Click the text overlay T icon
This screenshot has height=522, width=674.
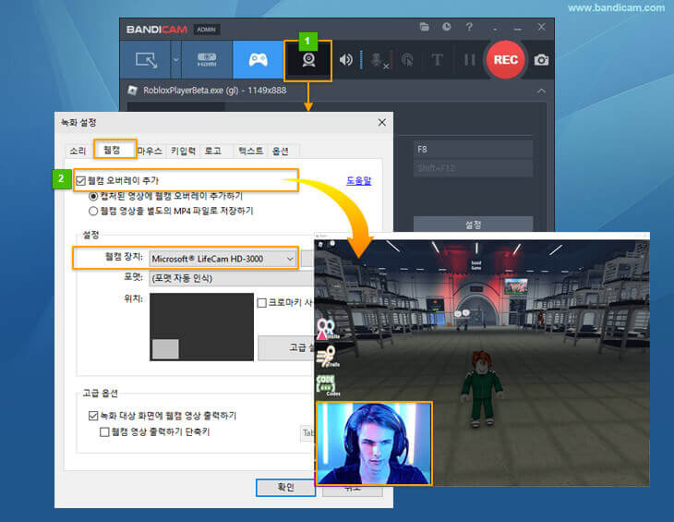click(x=438, y=60)
